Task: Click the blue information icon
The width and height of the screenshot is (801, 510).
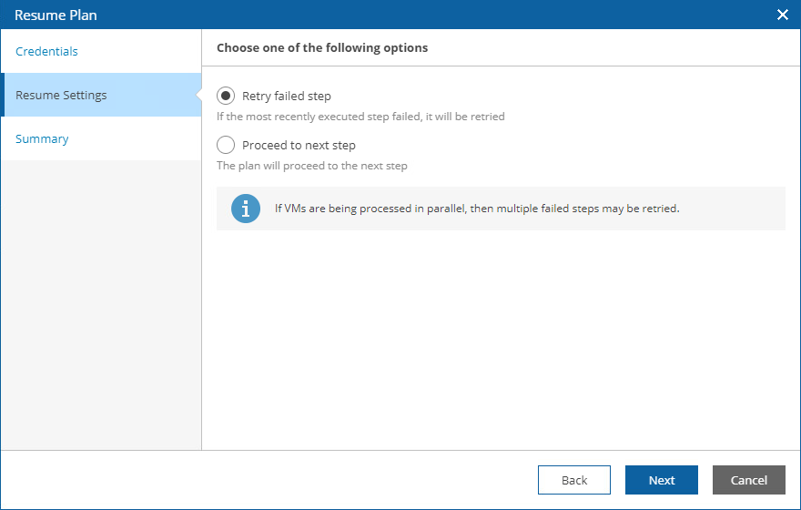Action: (x=246, y=209)
